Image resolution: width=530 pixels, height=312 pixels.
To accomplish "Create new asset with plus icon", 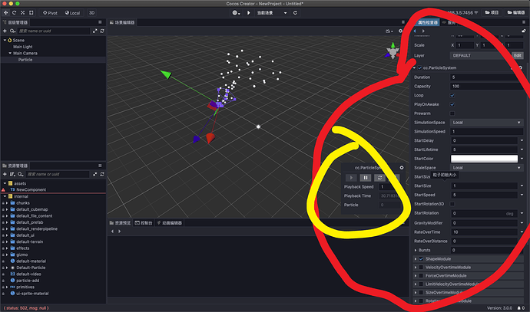I will (5, 174).
